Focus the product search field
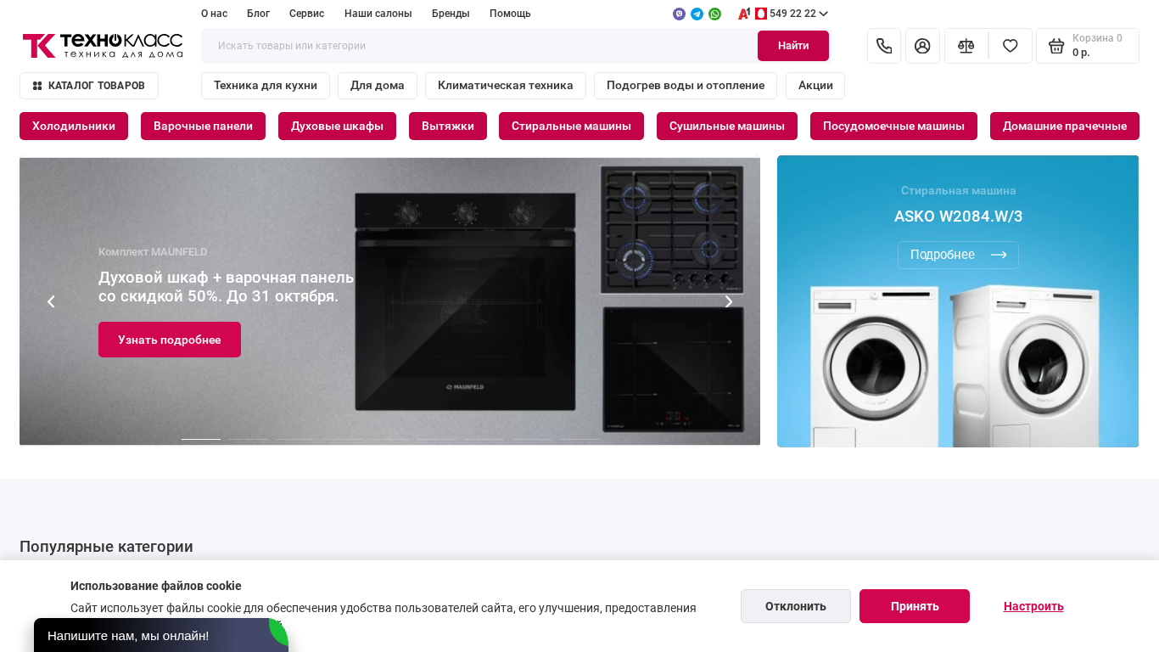The image size is (1159, 652). [479, 46]
